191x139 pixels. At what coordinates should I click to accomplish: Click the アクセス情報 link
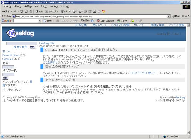click(x=176, y=25)
